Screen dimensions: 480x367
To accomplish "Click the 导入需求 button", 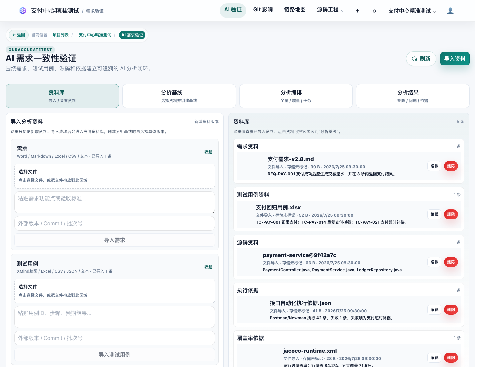I will (115, 240).
